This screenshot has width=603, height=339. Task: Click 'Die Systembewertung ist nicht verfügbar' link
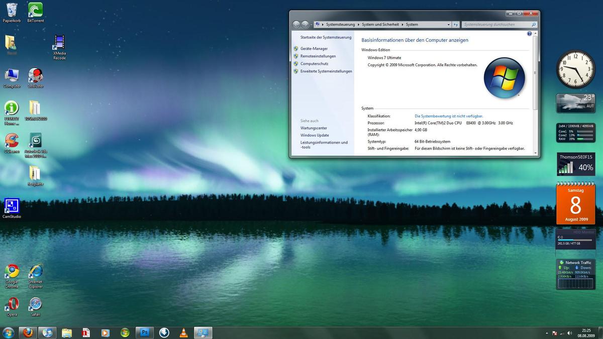[449, 116]
